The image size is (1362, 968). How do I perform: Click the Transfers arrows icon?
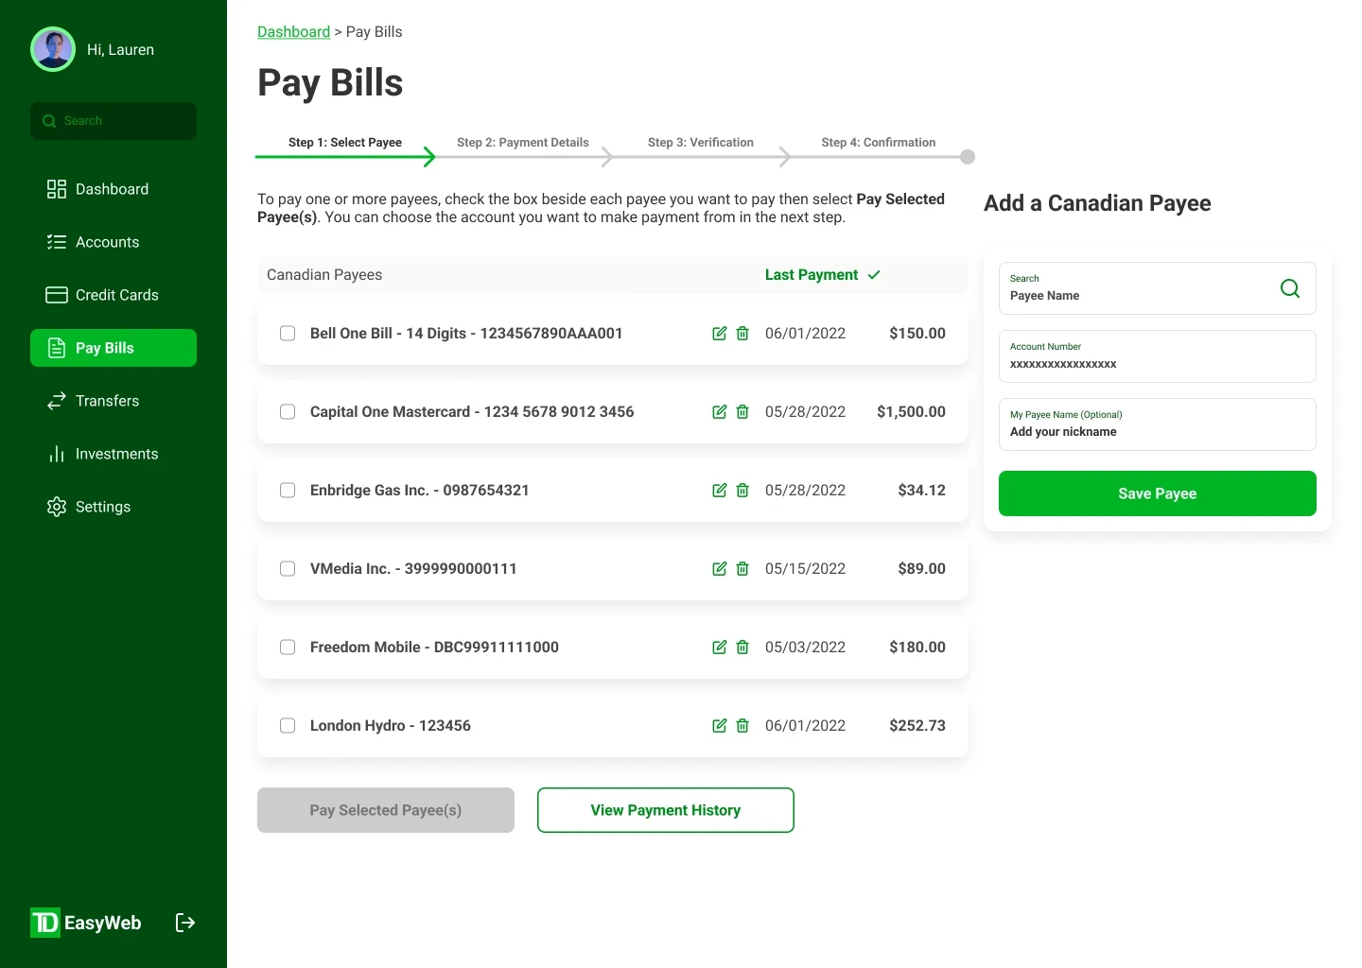pos(57,401)
